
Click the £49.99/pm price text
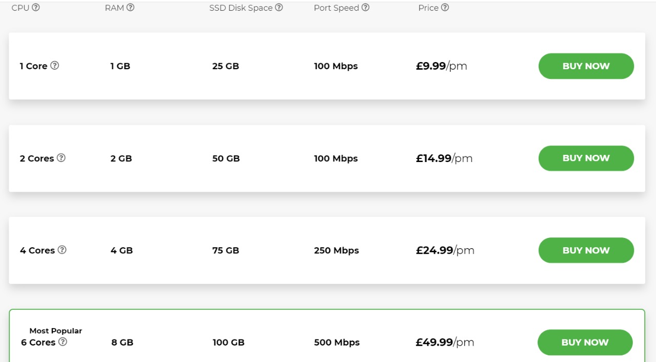pos(444,343)
